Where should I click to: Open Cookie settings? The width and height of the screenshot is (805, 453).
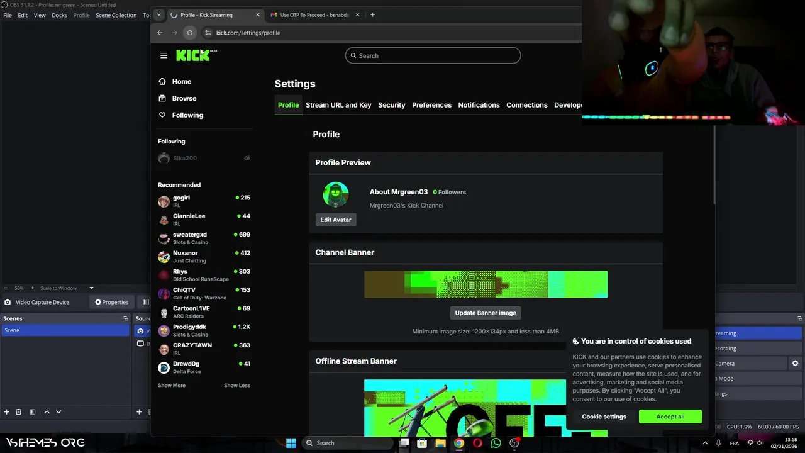(x=604, y=417)
